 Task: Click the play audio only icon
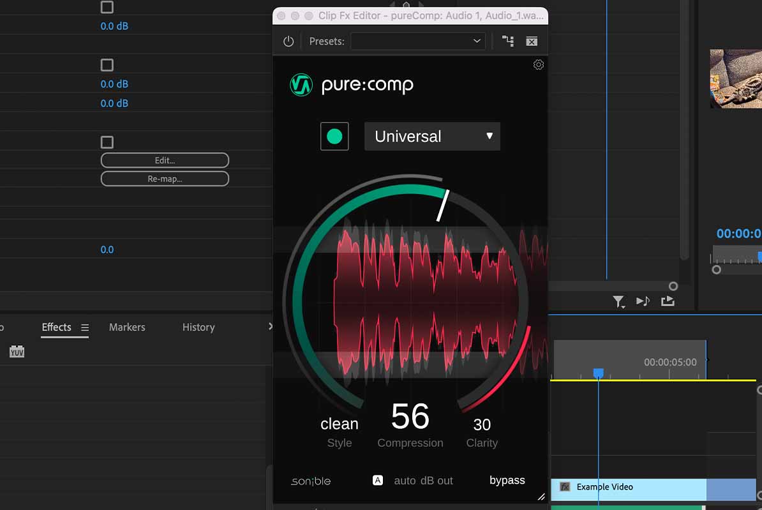643,301
